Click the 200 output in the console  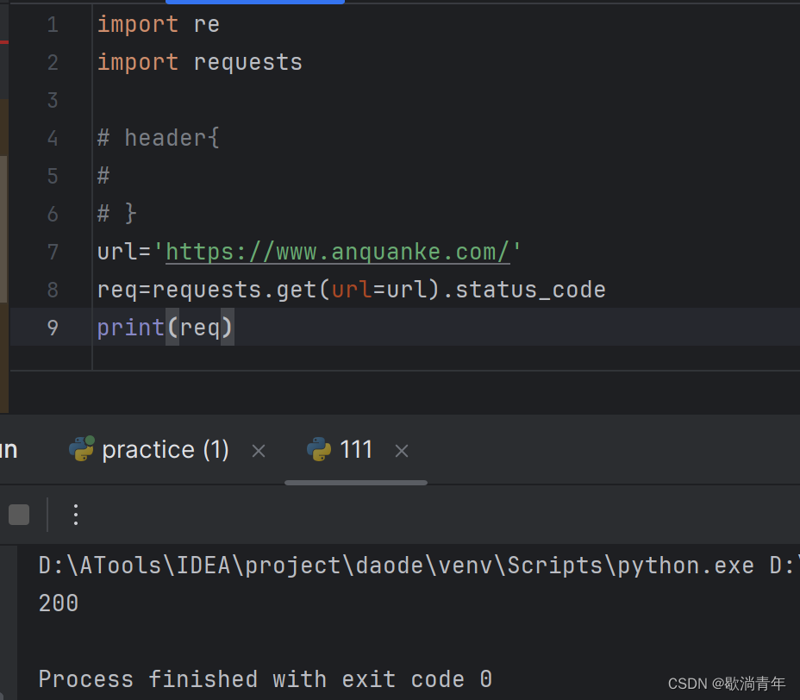[x=59, y=603]
